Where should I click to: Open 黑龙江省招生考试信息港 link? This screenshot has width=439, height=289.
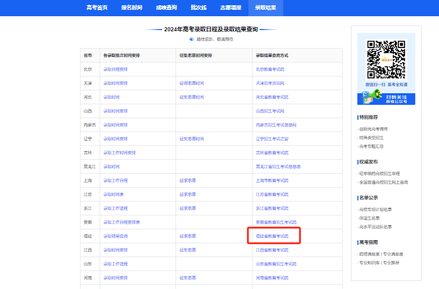278,167
